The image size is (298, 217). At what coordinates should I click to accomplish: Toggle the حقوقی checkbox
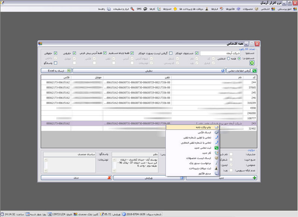pos(56,53)
